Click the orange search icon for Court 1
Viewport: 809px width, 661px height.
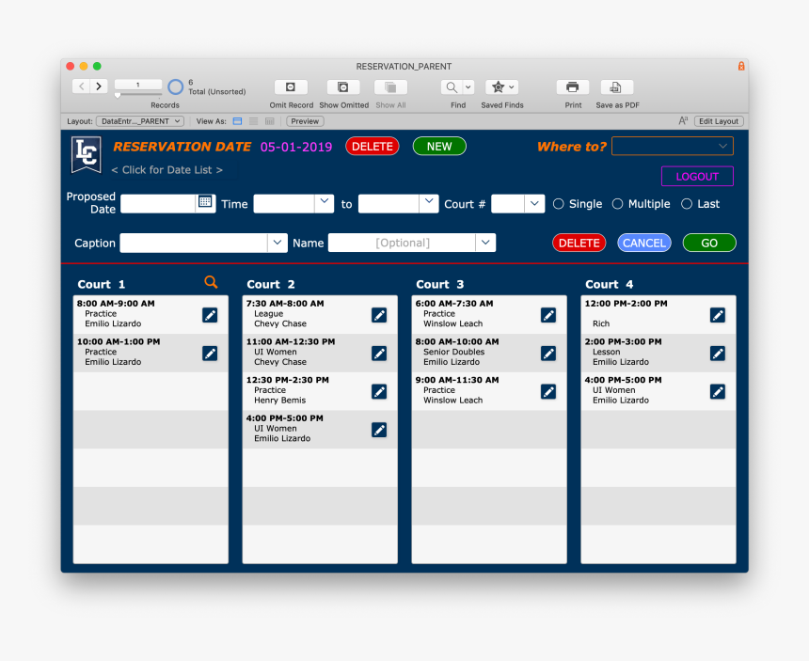pos(211,282)
